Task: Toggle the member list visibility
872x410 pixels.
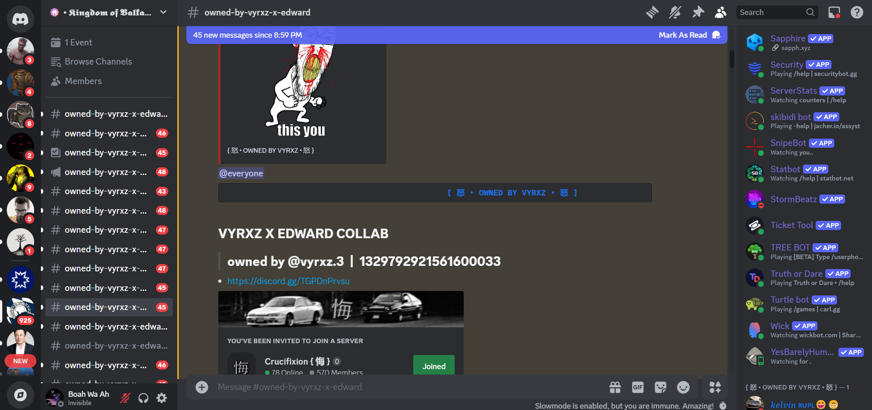Action: 720,12
